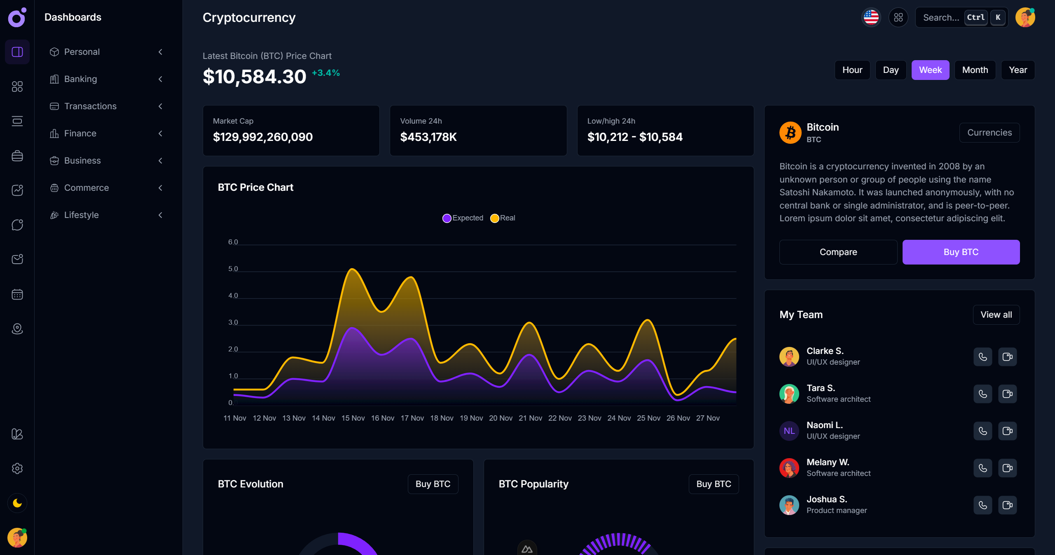Image resolution: width=1055 pixels, height=555 pixels.
Task: Open View all in My Team panel
Action: coord(996,314)
